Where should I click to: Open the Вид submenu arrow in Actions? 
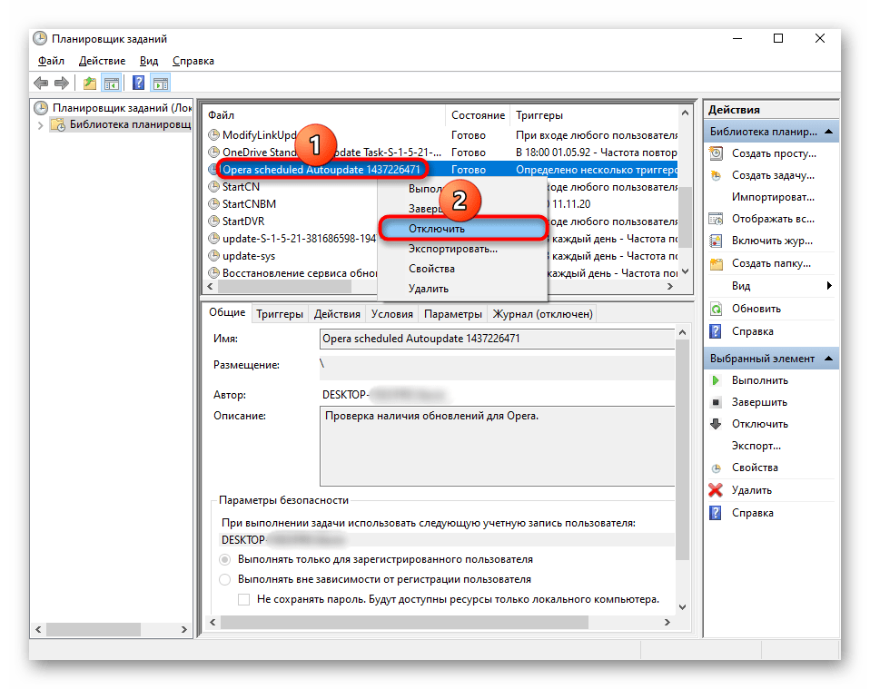point(829,286)
